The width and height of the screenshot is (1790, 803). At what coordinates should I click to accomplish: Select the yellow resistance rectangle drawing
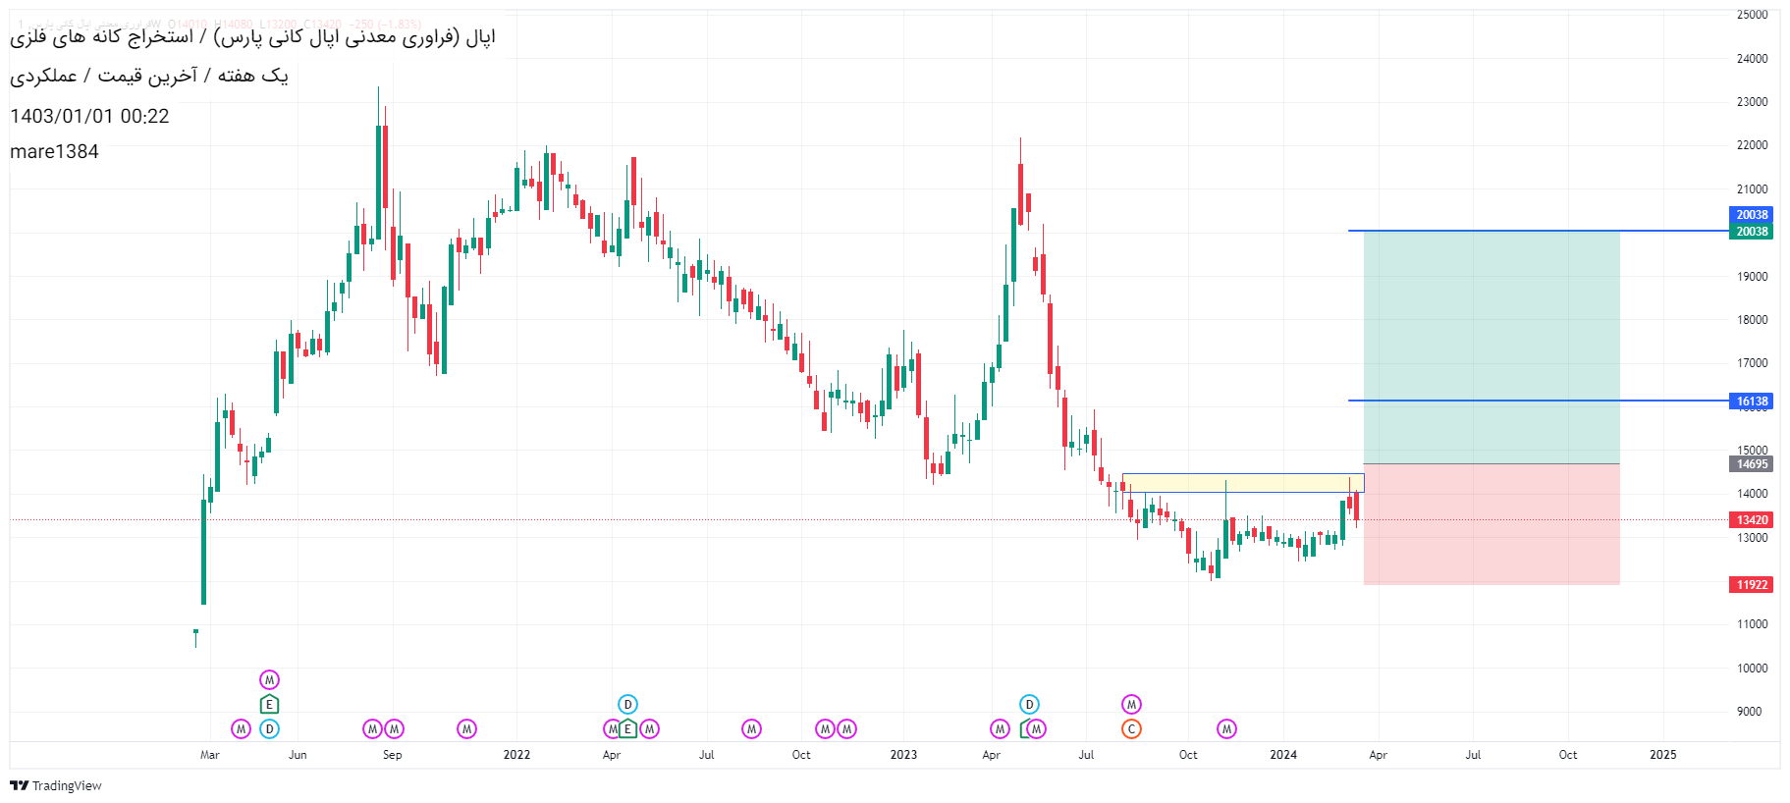1243,483
